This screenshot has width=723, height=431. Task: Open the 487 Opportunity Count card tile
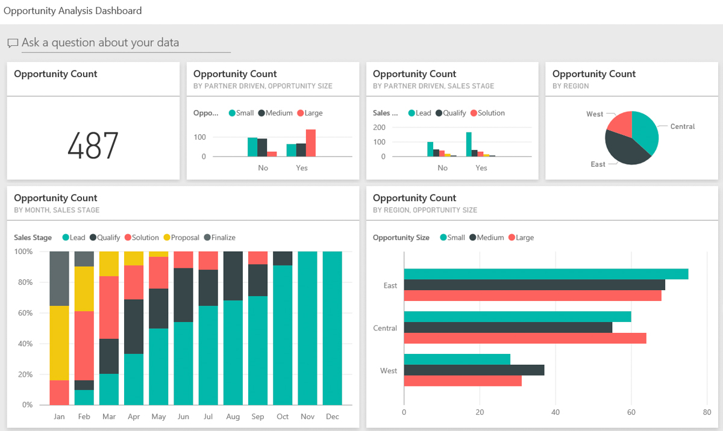tap(93, 145)
